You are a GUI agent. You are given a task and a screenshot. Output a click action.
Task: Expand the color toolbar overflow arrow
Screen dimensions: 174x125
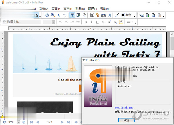134,17
